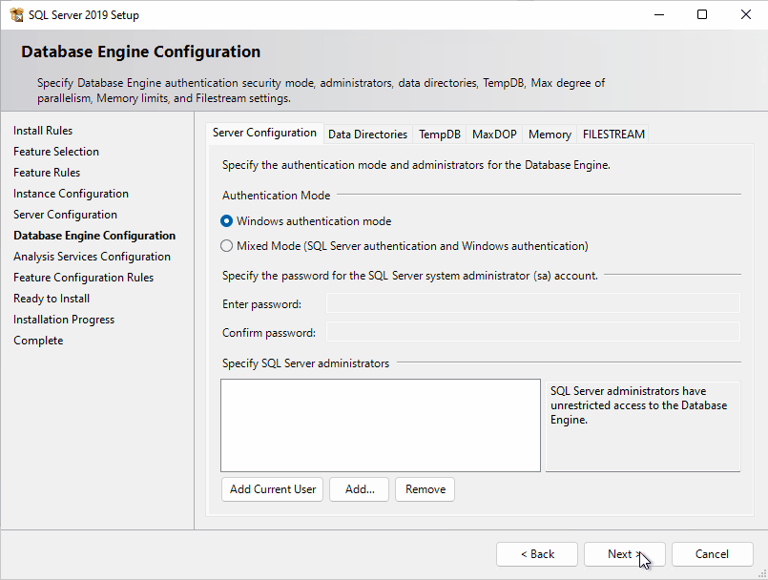Select Ready to Install step
The height and width of the screenshot is (580, 768).
52,299
